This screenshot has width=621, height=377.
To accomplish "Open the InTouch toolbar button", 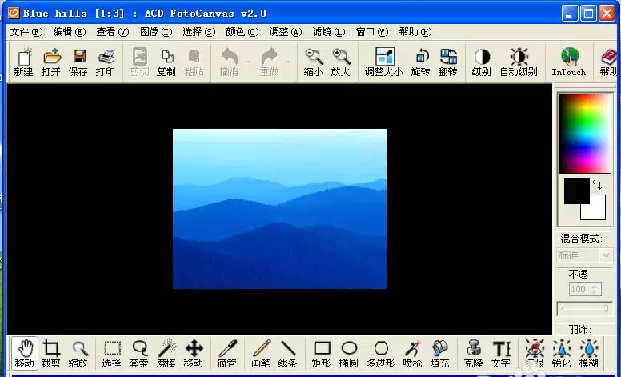I will (569, 62).
